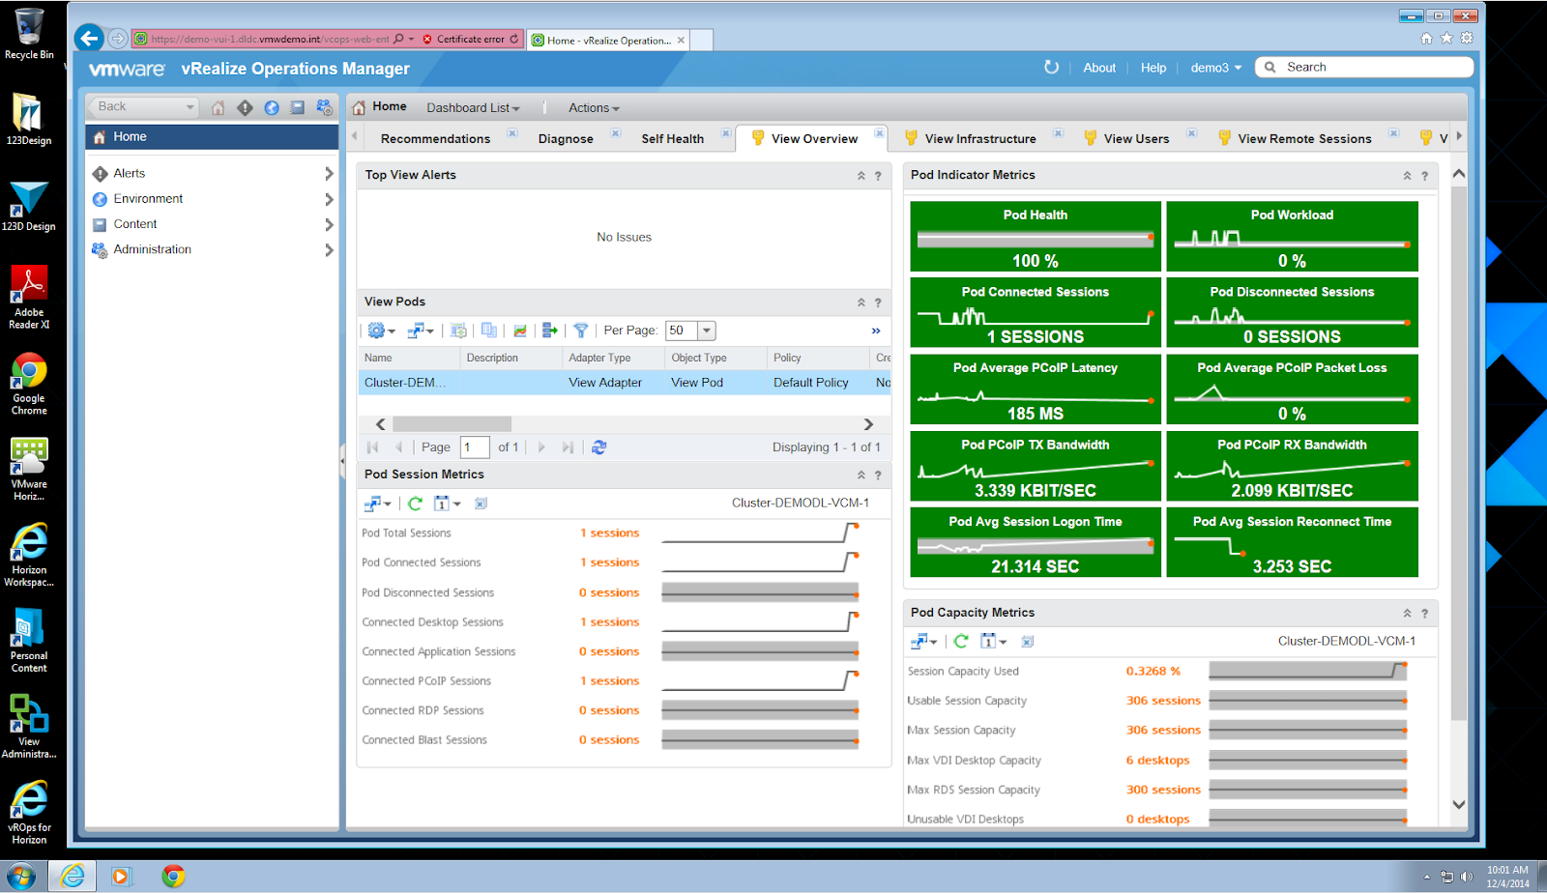Switch to the Diagnose tab

pyautogui.click(x=566, y=139)
